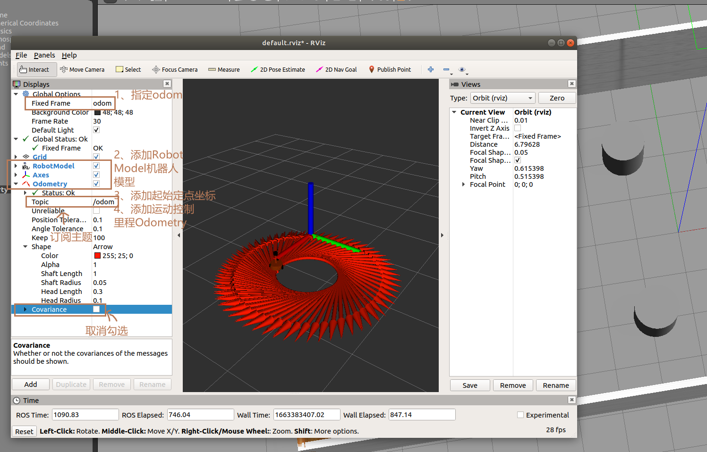Close the Views panel
The image size is (707, 452).
572,84
